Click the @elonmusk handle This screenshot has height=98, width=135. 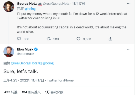26,54
